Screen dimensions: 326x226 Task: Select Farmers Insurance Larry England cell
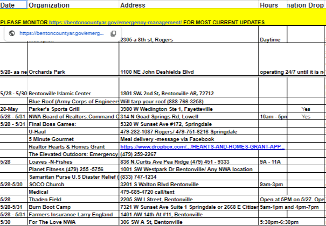pos(73,214)
